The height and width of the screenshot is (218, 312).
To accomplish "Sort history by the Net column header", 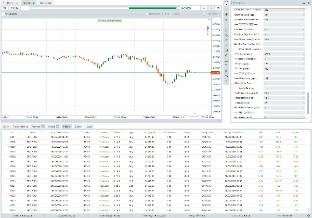I will [259, 133].
